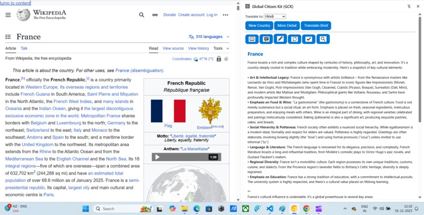Click the Create account link

pyautogui.click(x=191, y=15)
